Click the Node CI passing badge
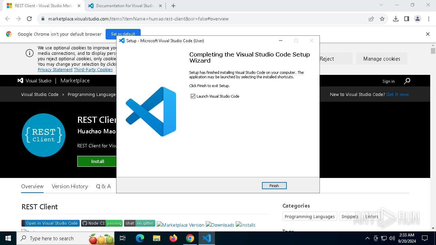This screenshot has height=245, width=436. click(x=102, y=223)
